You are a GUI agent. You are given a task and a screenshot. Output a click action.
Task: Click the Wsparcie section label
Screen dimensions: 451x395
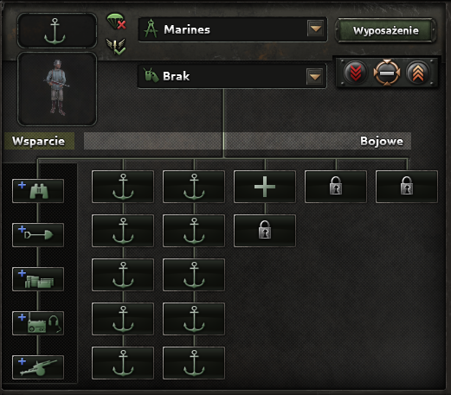click(x=39, y=141)
